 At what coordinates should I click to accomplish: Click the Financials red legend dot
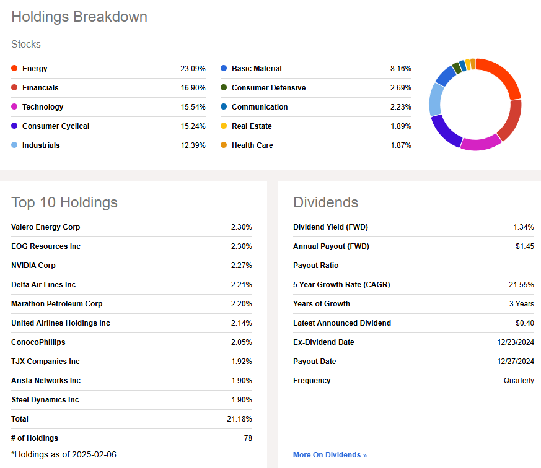point(14,88)
